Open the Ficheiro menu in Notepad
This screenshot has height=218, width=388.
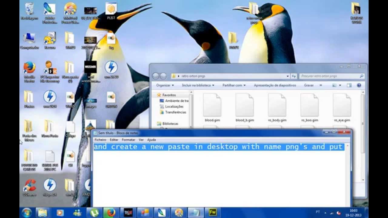(x=100, y=140)
